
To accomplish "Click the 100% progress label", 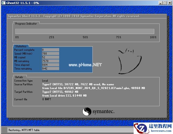I will 153,37.
